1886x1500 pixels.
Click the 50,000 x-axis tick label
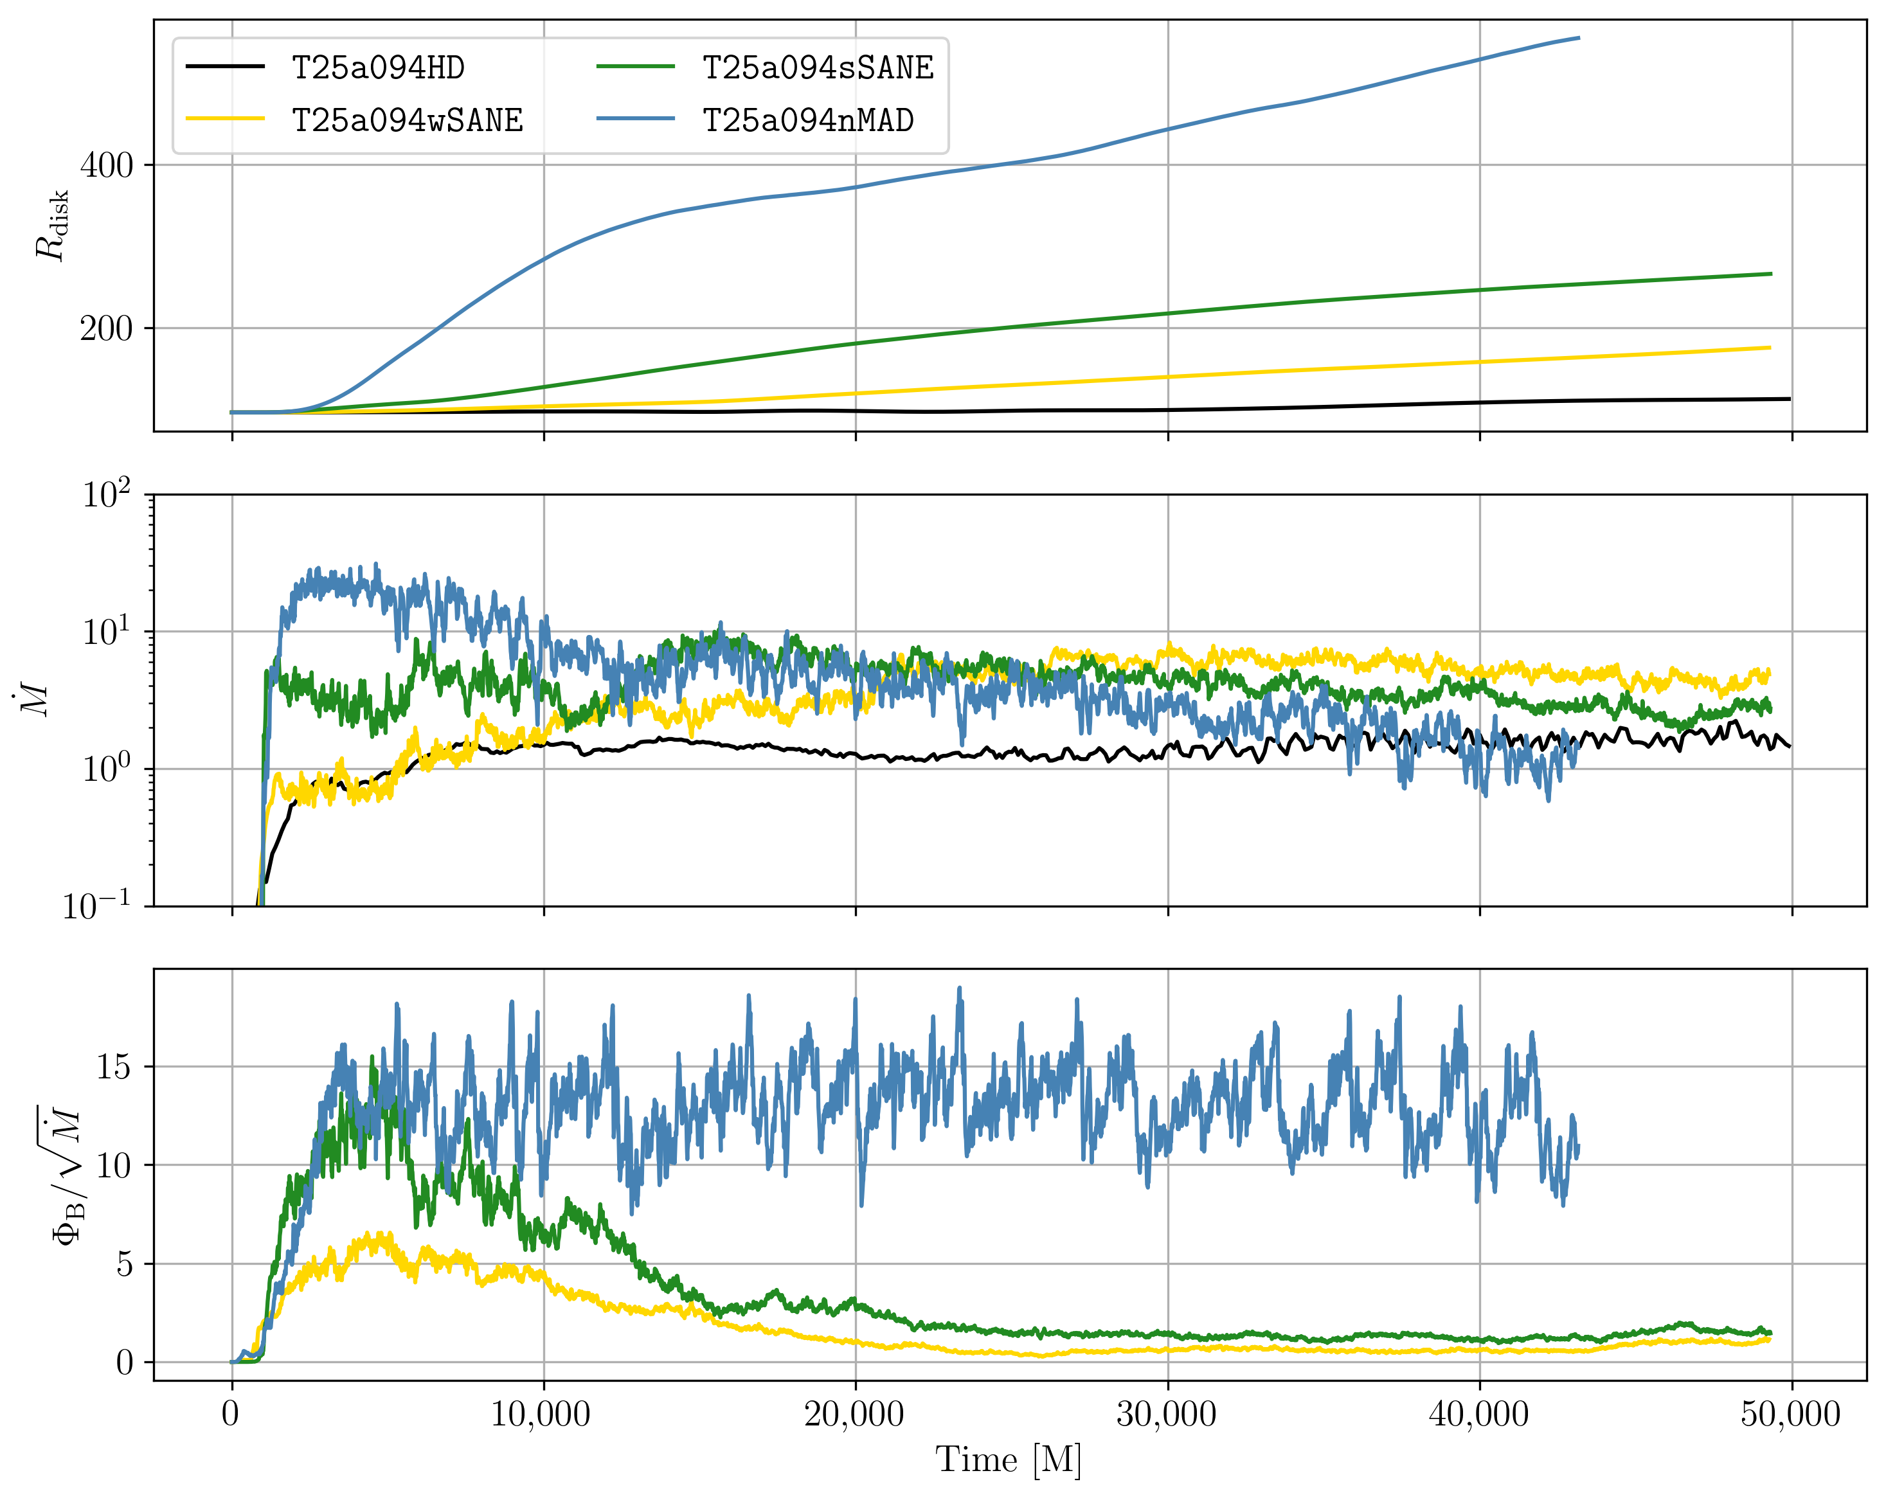click(x=1791, y=1413)
